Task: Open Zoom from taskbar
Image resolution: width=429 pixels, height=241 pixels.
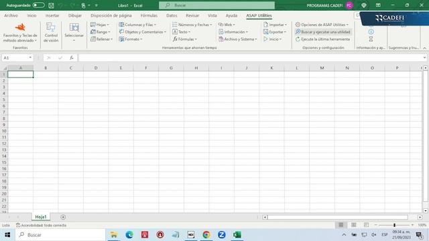Action: click(x=222, y=235)
